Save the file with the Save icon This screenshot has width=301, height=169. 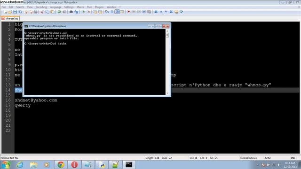tap(15, 12)
